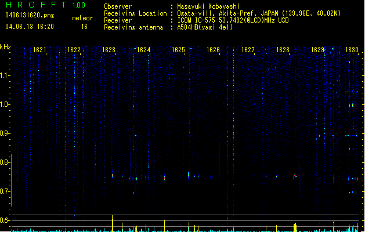The width and height of the screenshot is (365, 232).
Task: Click the Receiving antenna label
Action: [133, 27]
